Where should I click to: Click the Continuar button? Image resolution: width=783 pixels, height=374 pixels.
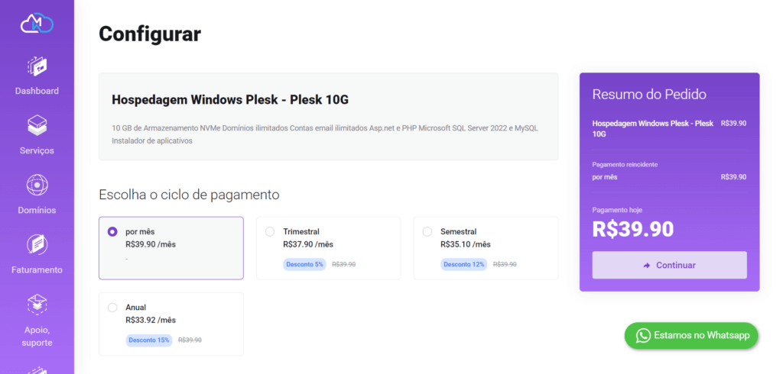669,266
